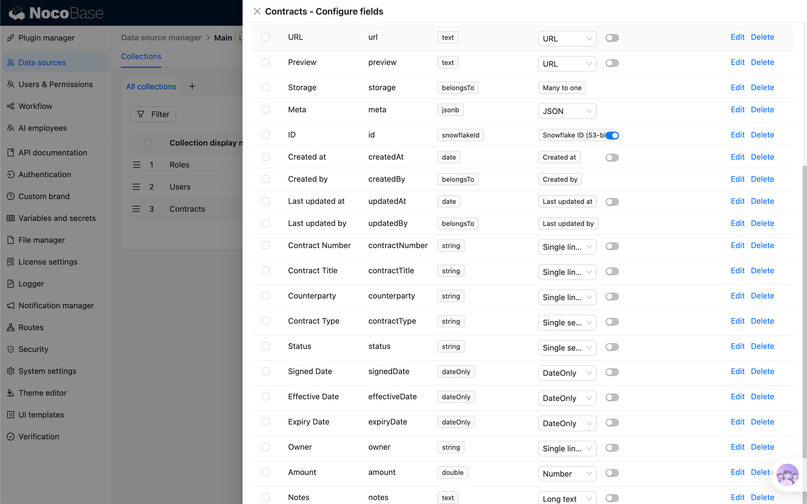Open the Security settings
The image size is (807, 504).
coord(33,349)
